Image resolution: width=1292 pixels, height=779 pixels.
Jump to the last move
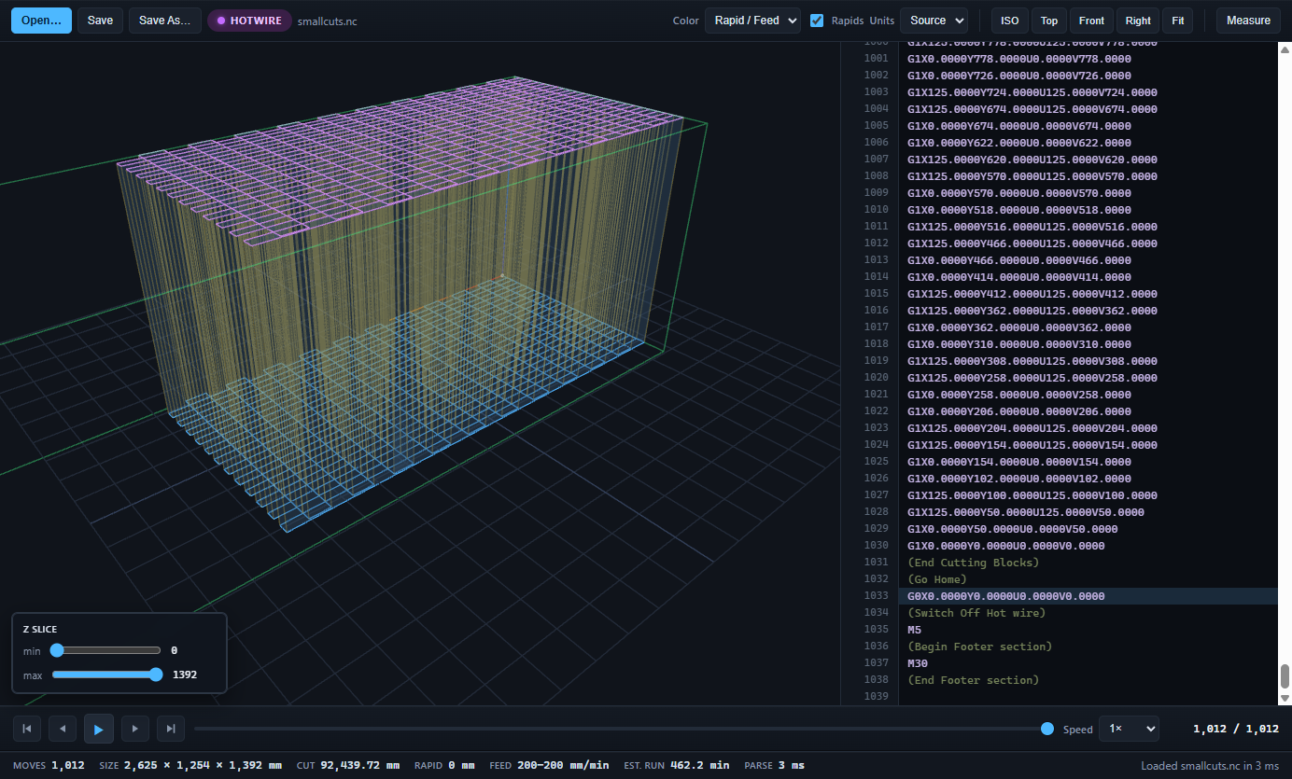[x=170, y=729]
